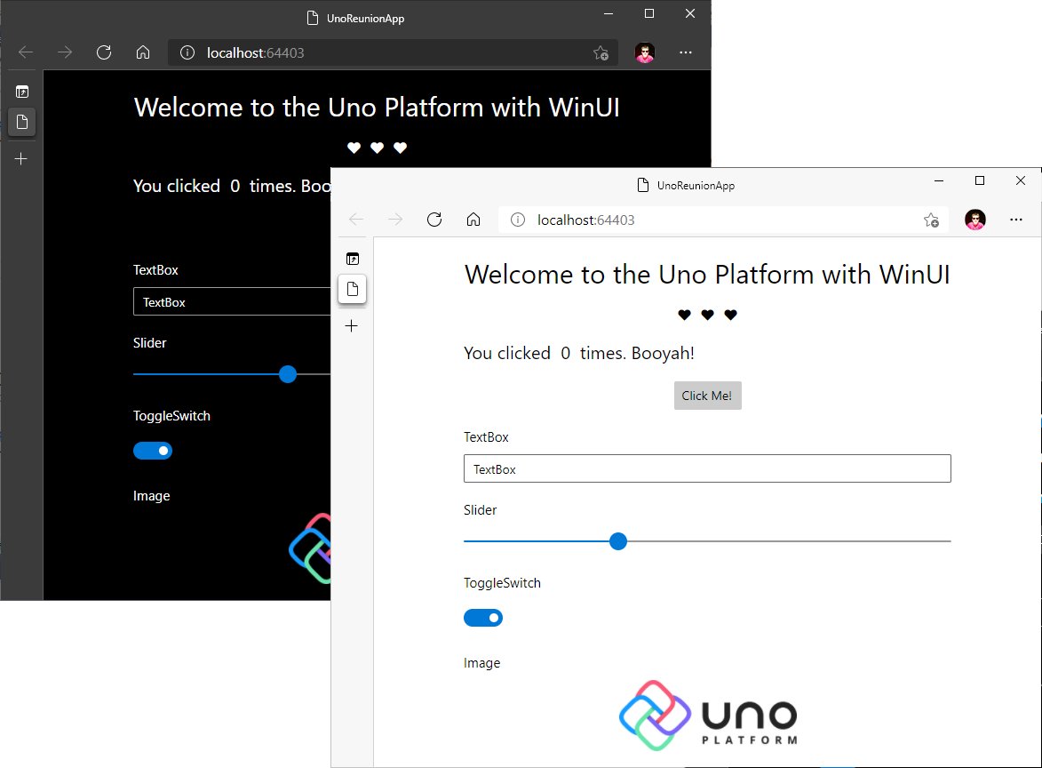Click the slider thumb in dark window
1042x768 pixels.
click(x=288, y=374)
